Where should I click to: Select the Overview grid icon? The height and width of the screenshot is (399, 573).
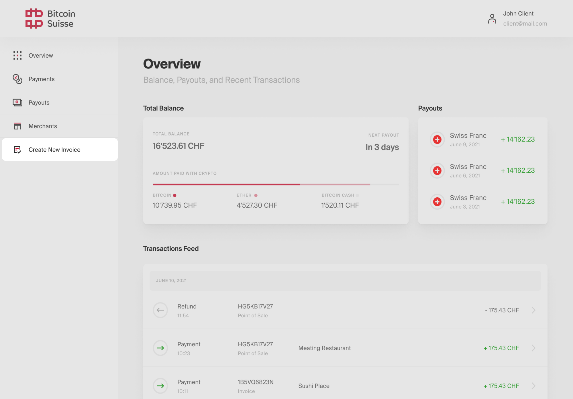click(17, 56)
